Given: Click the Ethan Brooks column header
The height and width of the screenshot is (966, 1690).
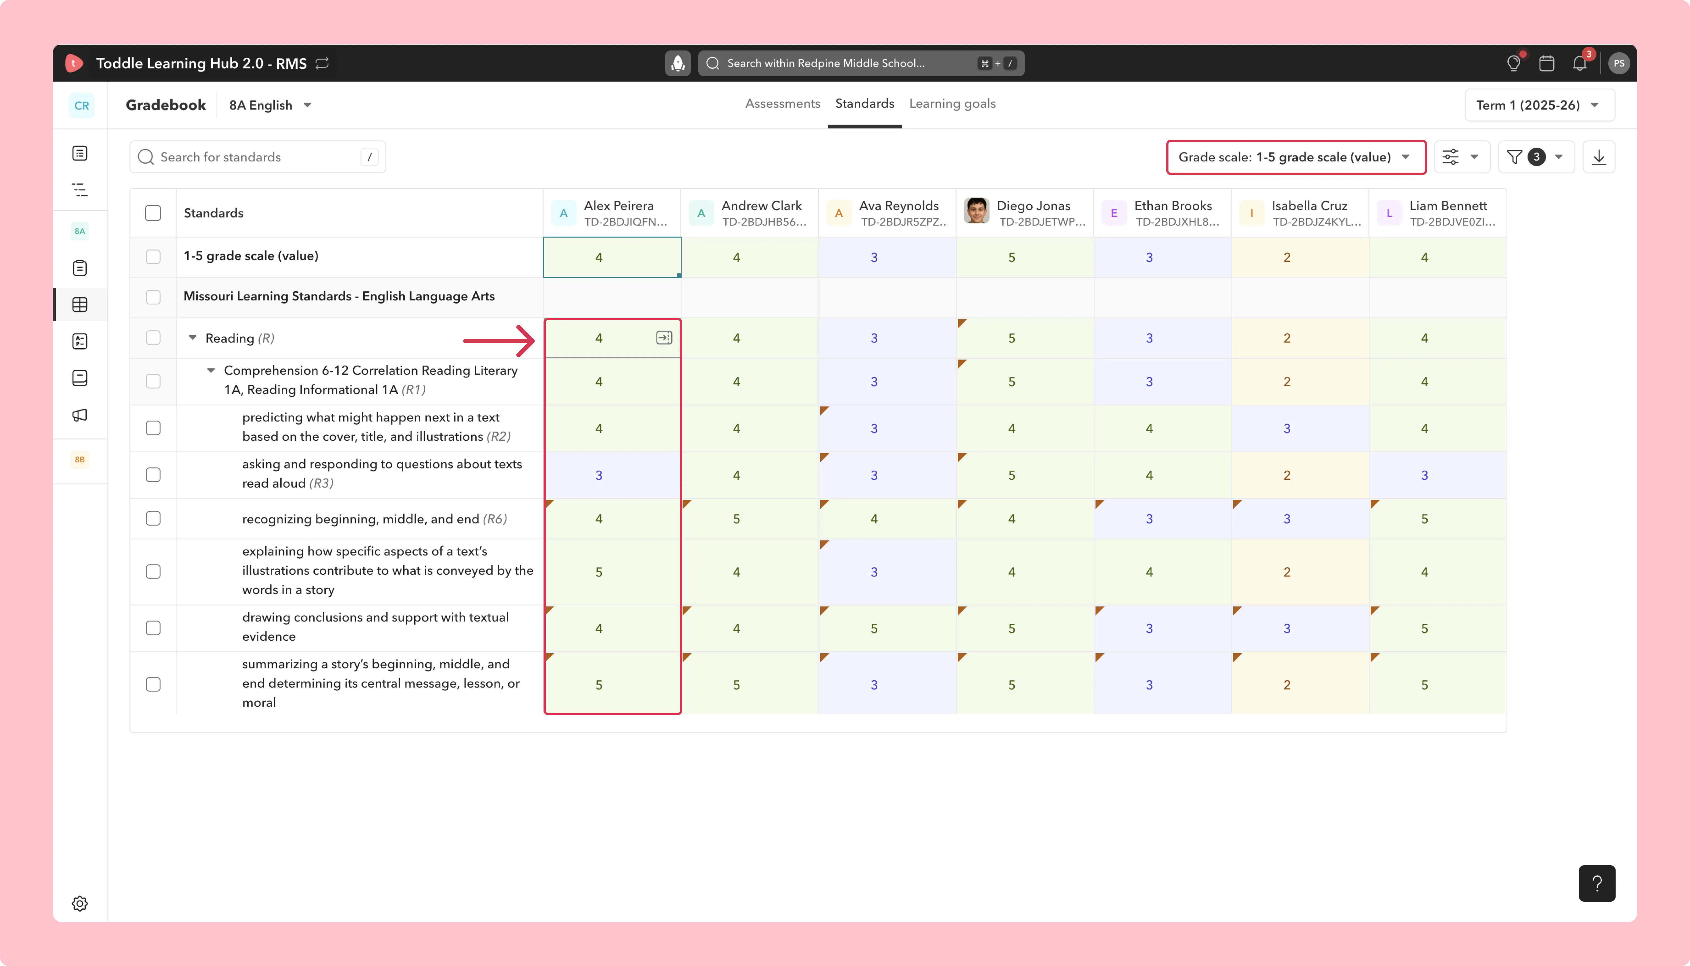Looking at the screenshot, I should point(1163,213).
